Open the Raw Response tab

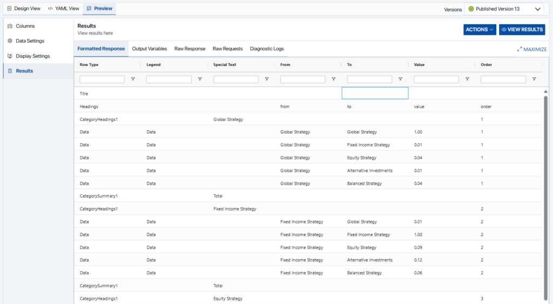point(190,49)
